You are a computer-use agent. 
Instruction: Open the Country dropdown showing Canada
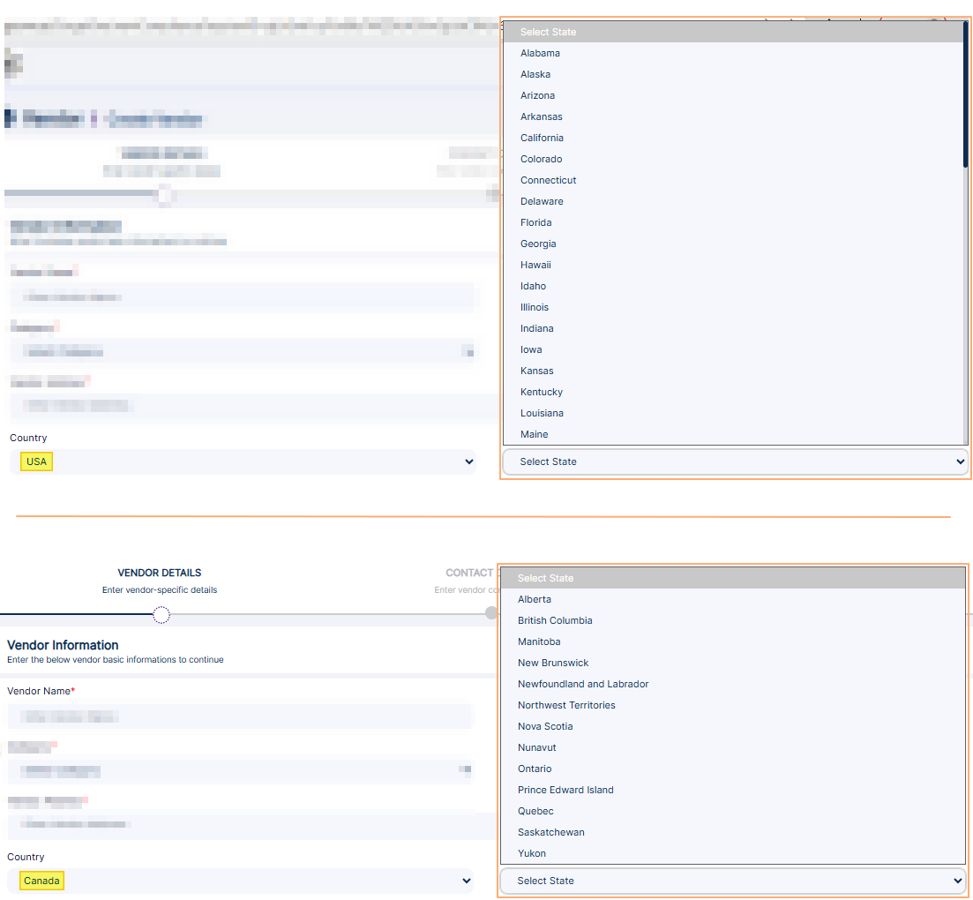240,881
